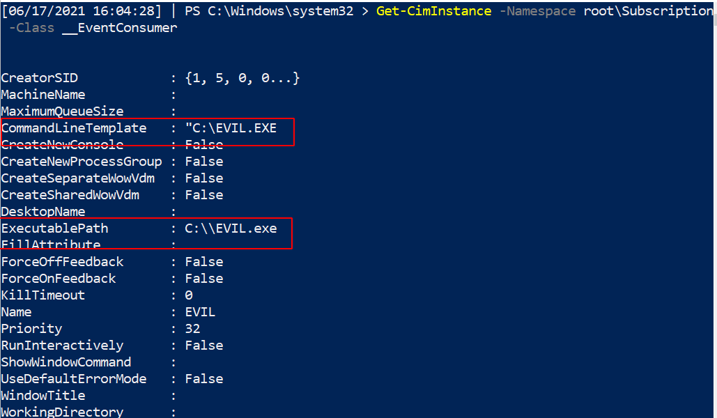Viewport: 717px width, 418px height.
Task: Click the MachineName property label
Action: point(43,95)
